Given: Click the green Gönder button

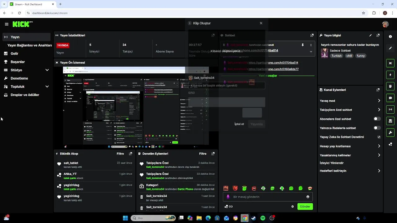Looking at the screenshot, I should click(x=305, y=207).
